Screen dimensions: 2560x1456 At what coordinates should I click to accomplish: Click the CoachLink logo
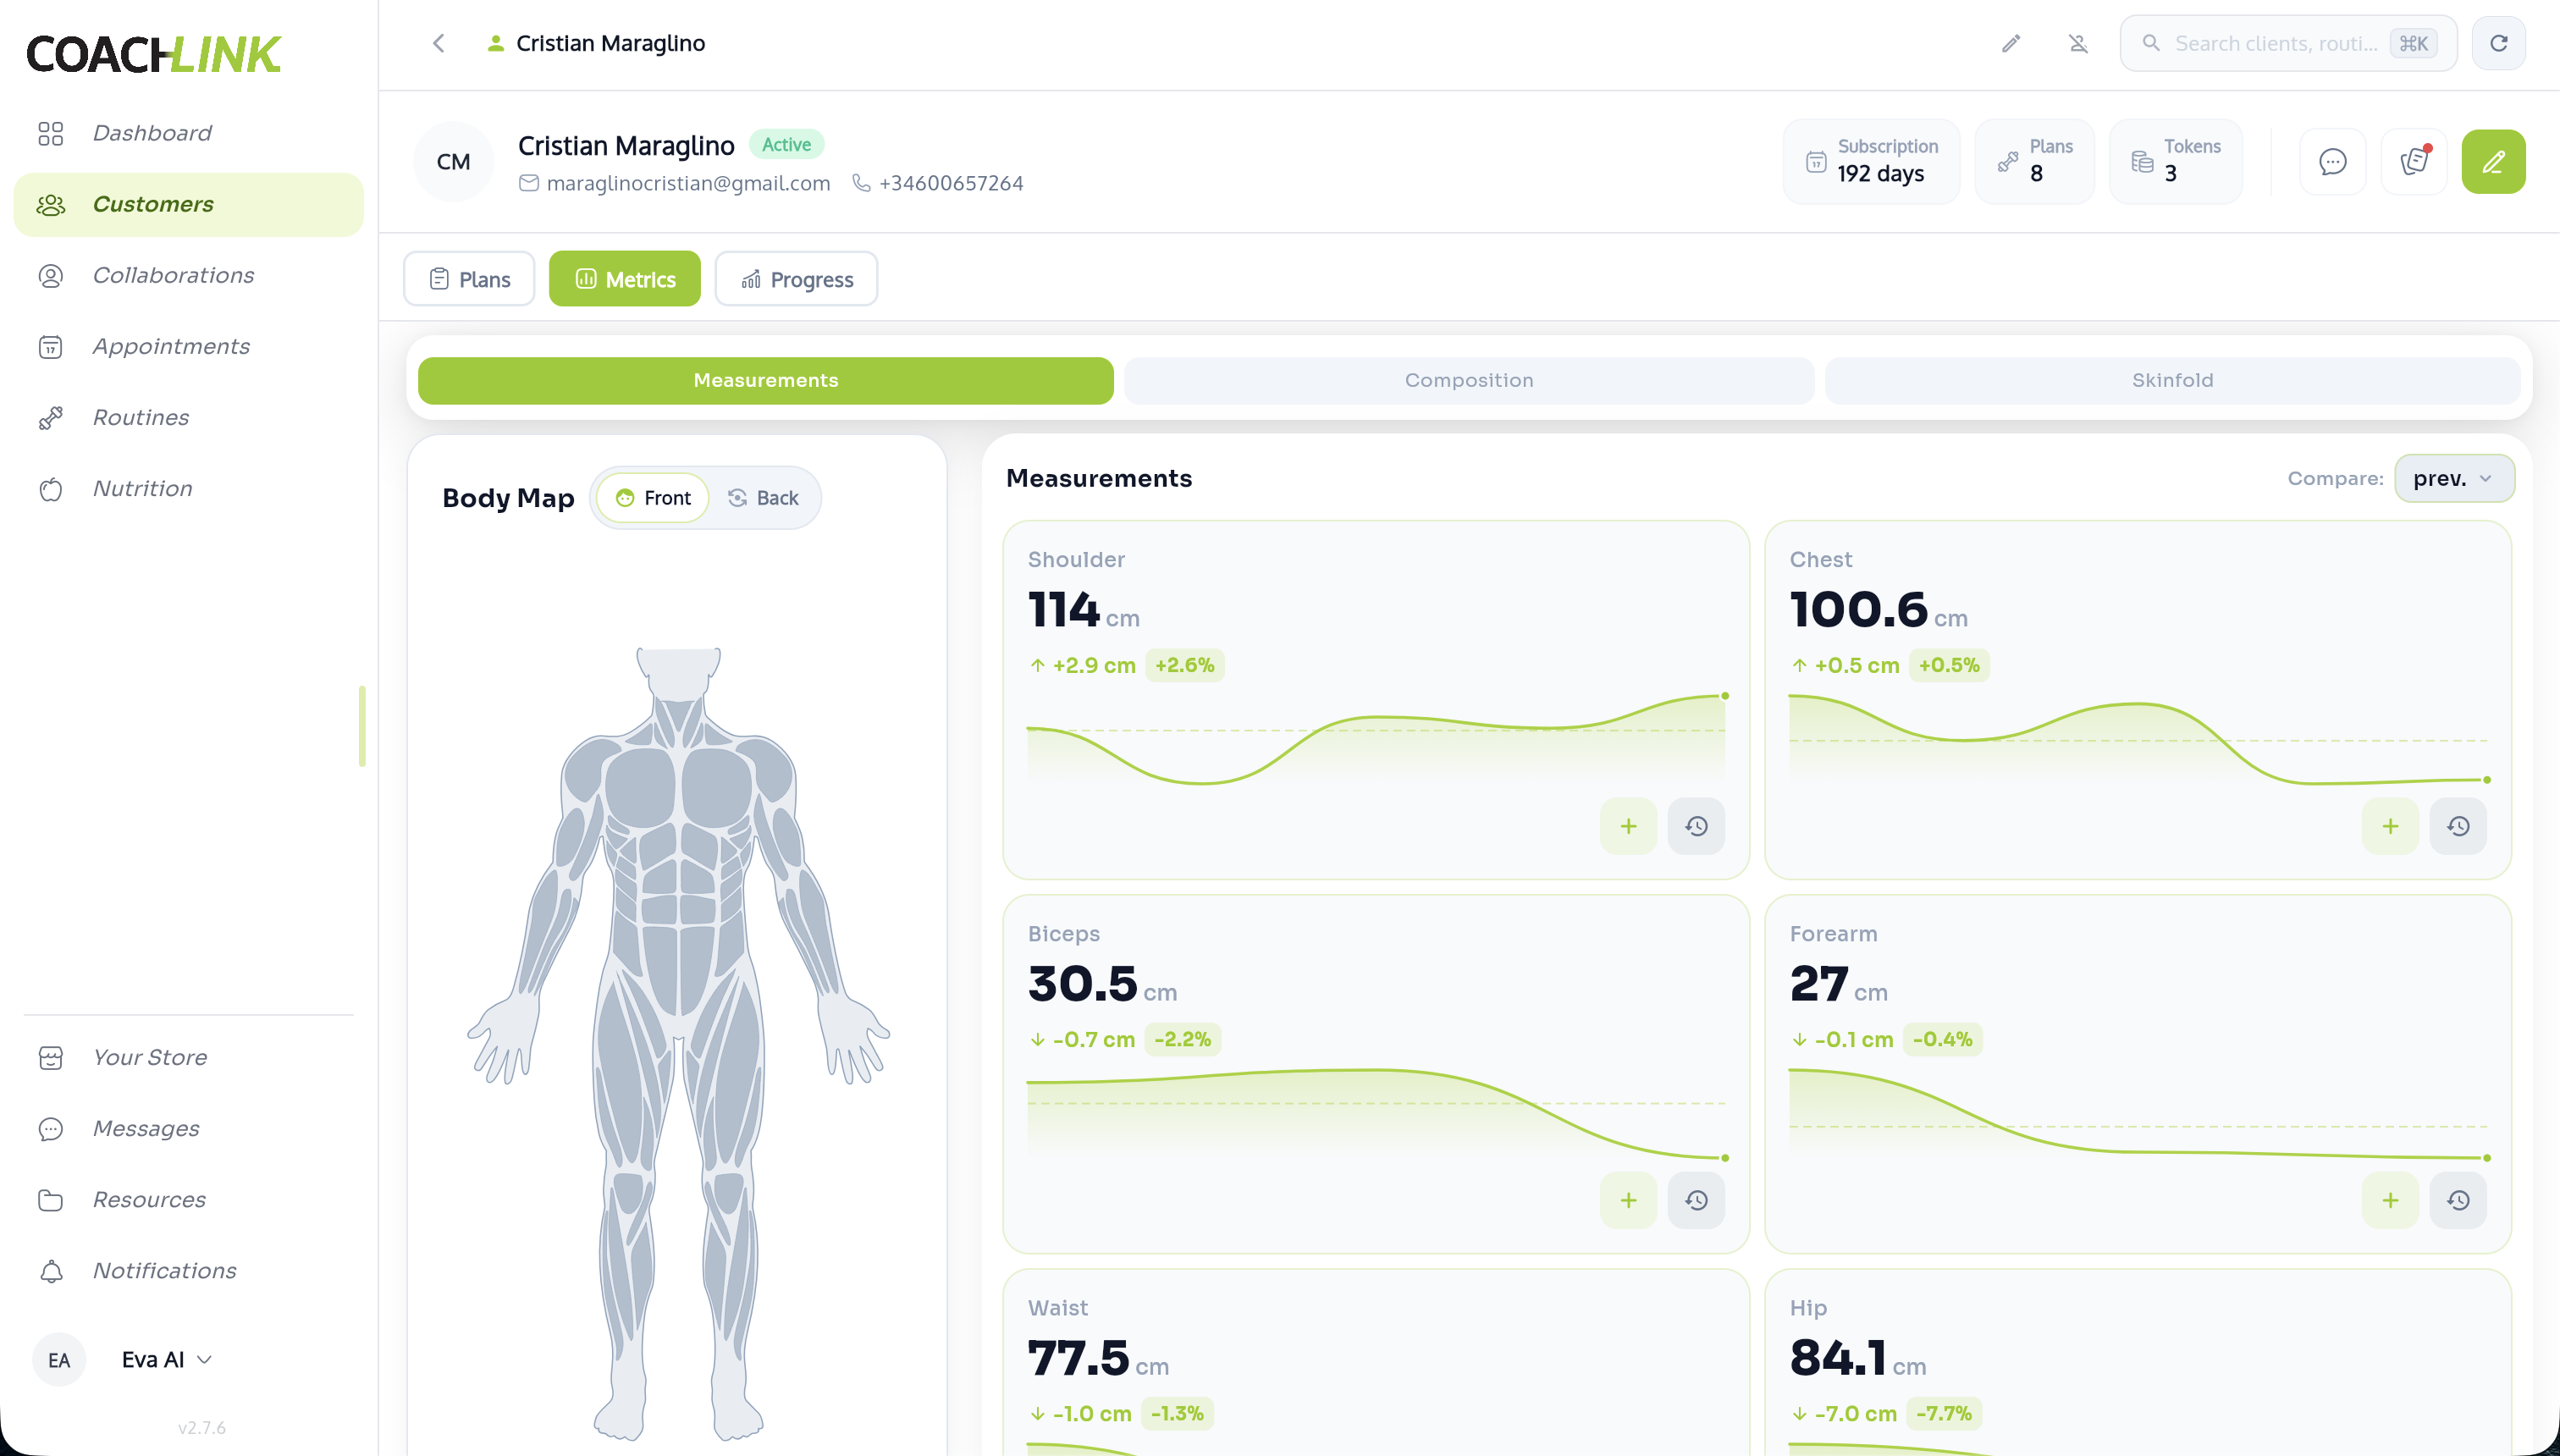[x=153, y=54]
